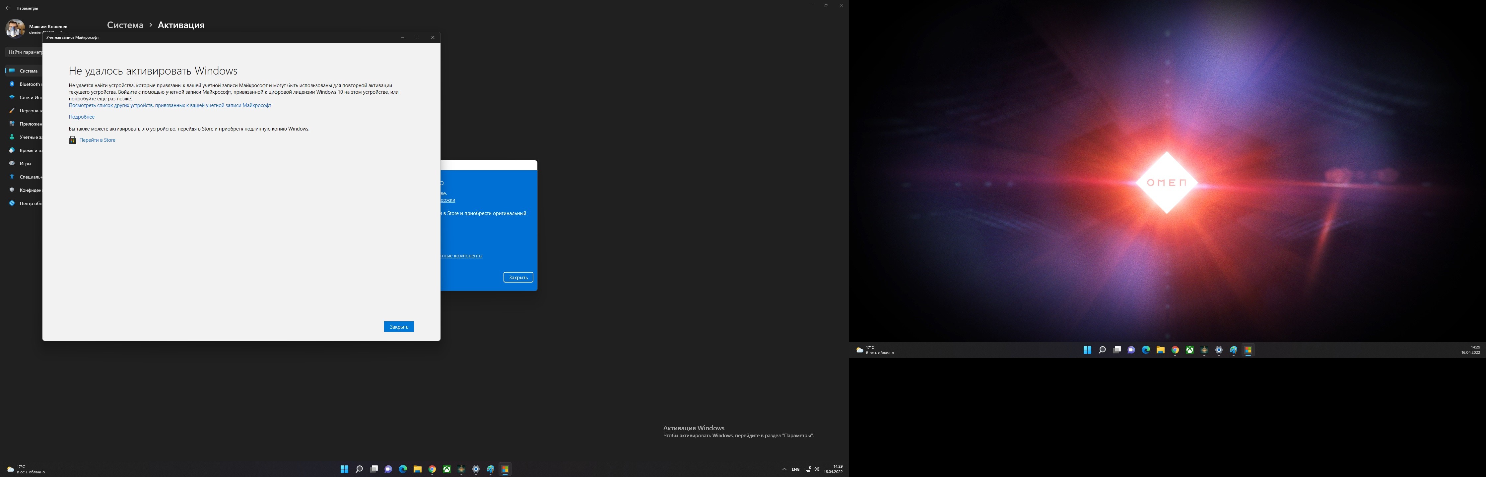Click the Найти параметр search field
Viewport: 1486px width, 477px height.
coord(24,52)
